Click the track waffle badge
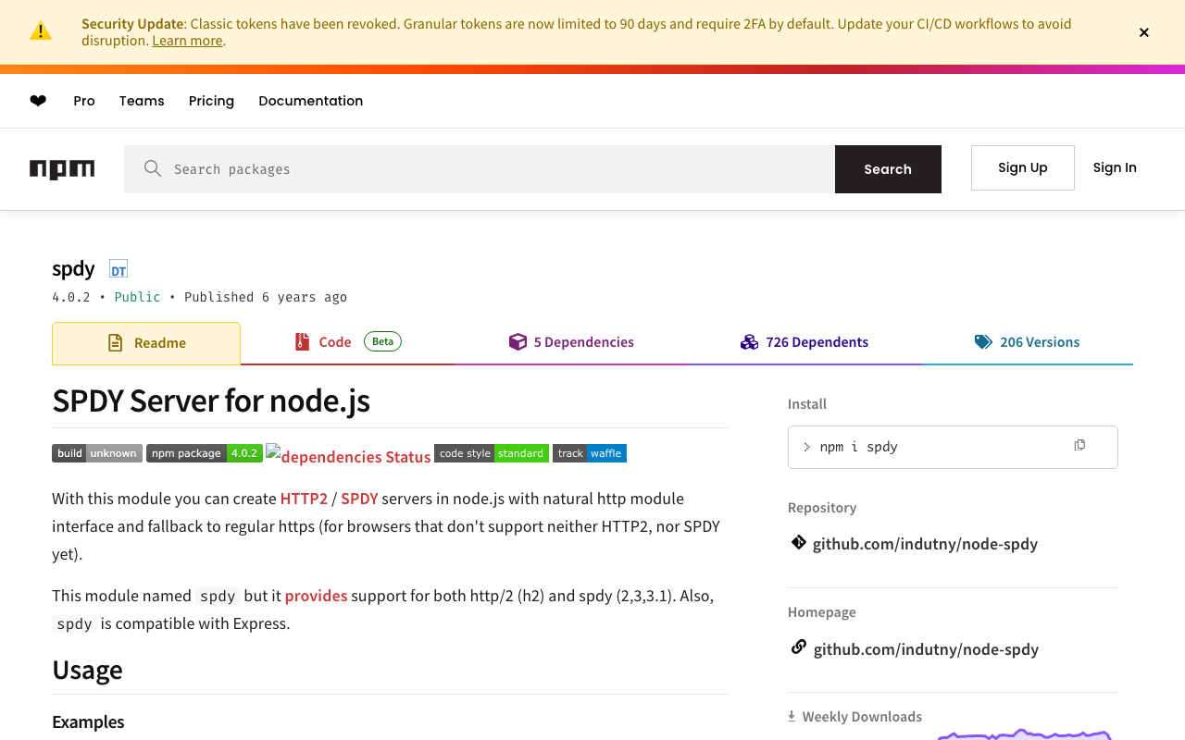Image resolution: width=1185 pixels, height=740 pixels. pyautogui.click(x=590, y=453)
